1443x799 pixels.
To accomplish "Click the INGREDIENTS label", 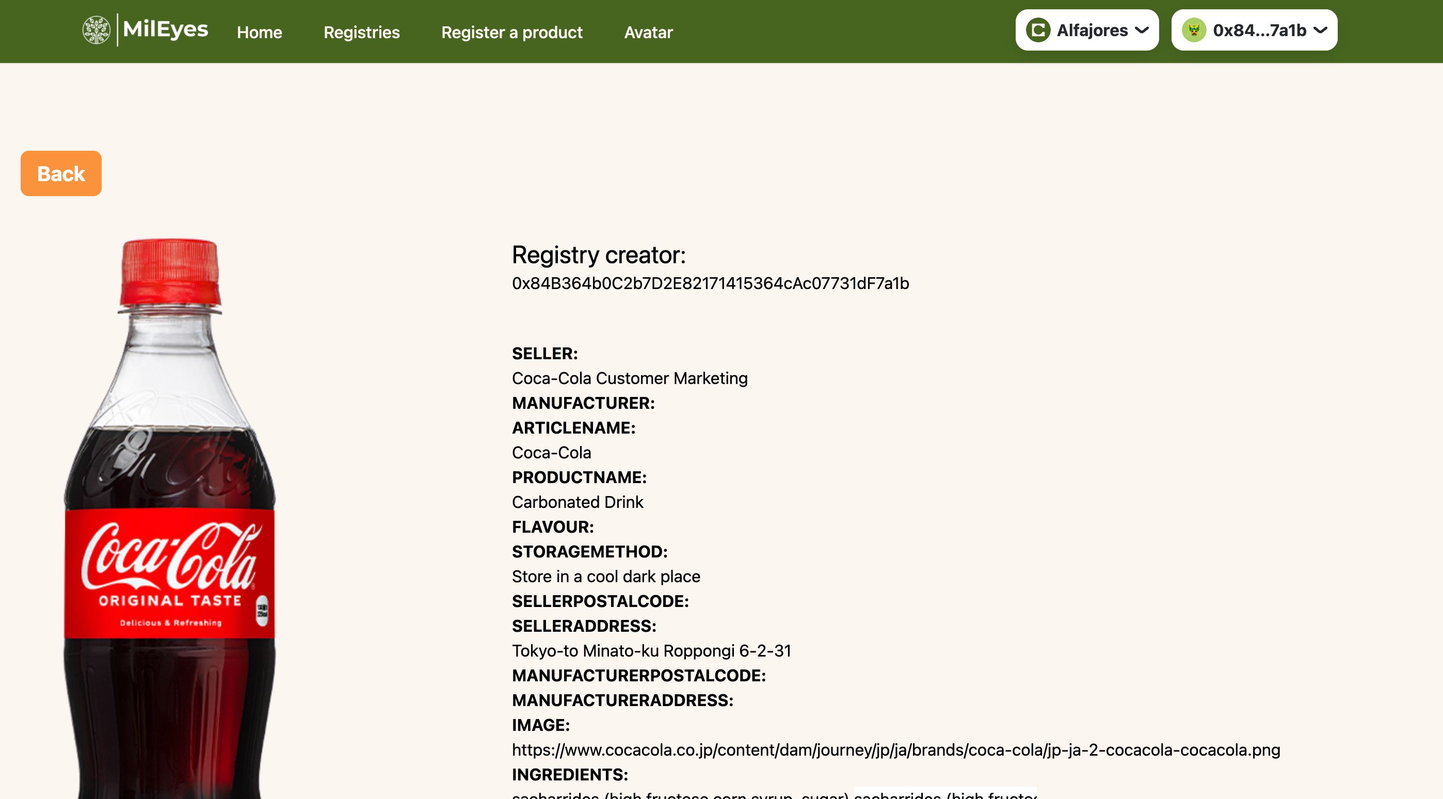I will click(570, 774).
